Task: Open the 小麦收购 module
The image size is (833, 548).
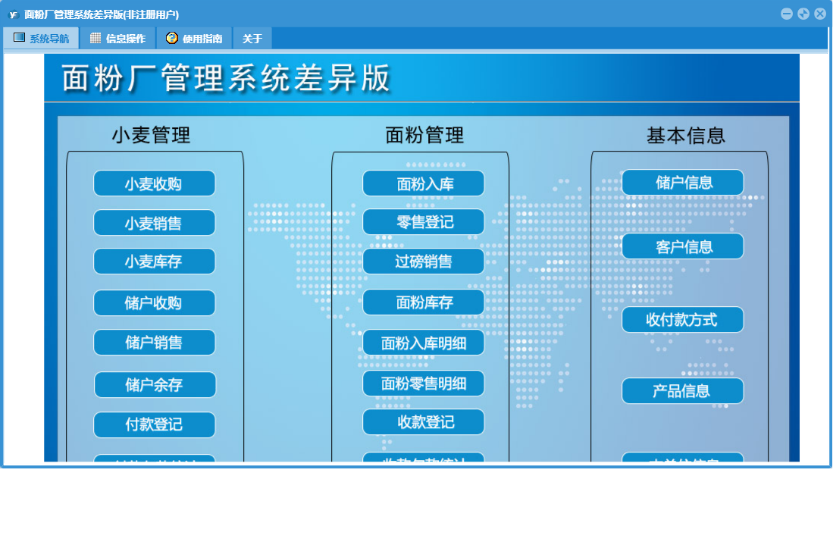Action: pos(155,183)
